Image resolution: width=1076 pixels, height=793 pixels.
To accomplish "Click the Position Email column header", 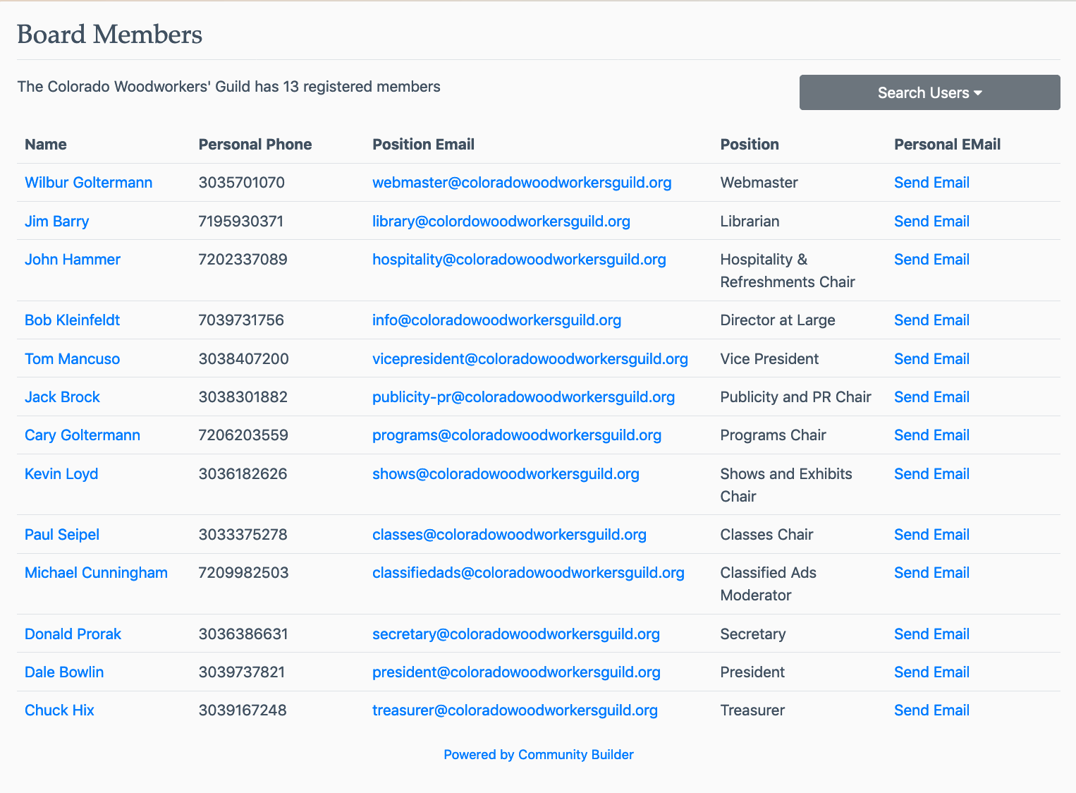I will [423, 145].
